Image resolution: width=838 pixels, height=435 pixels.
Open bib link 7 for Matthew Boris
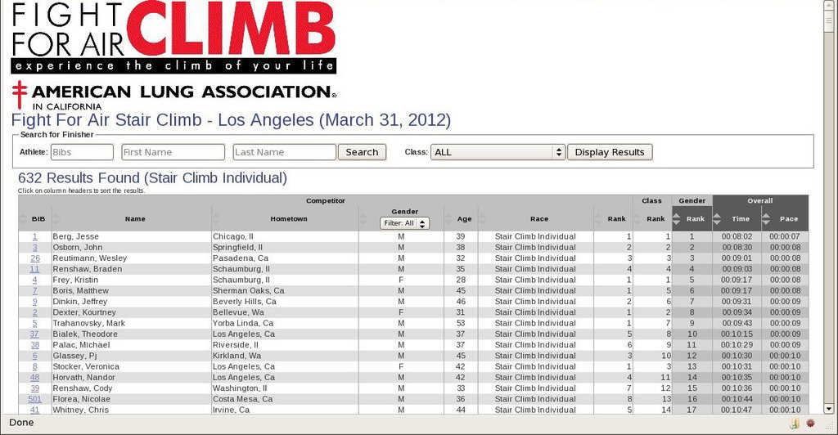click(34, 290)
